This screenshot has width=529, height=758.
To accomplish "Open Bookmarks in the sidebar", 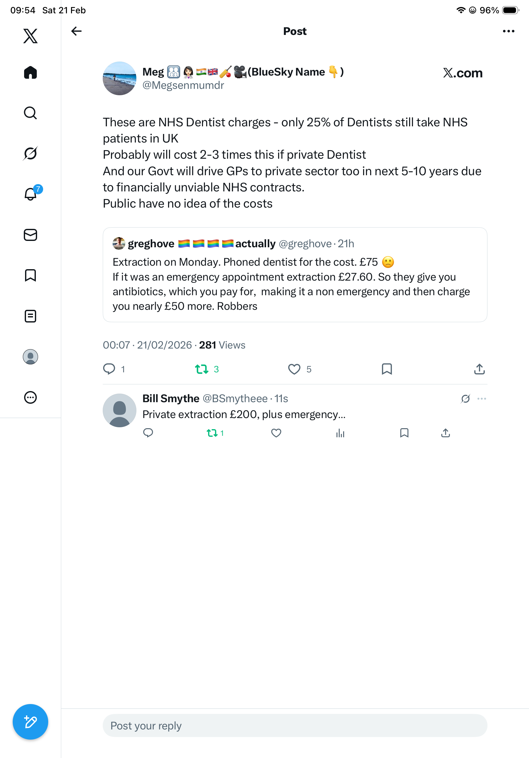I will [x=30, y=275].
